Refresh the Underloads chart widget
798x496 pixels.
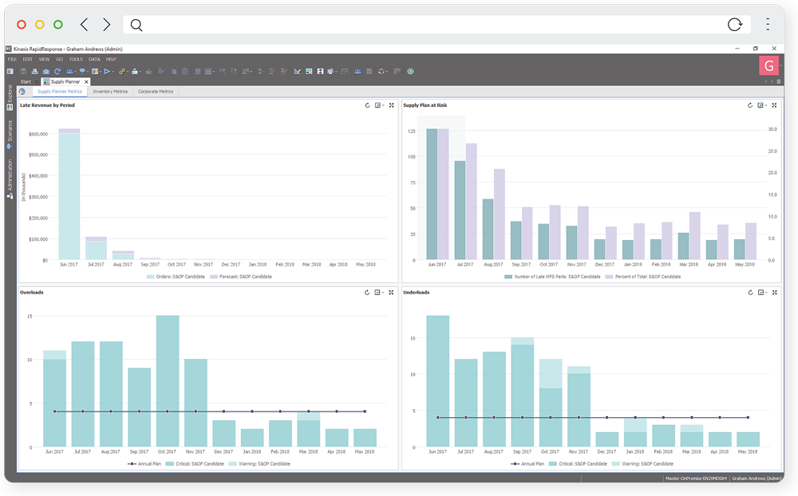click(750, 293)
